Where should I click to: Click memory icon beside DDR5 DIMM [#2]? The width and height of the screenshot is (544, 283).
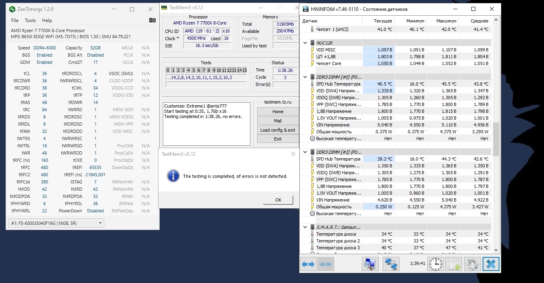[313, 152]
